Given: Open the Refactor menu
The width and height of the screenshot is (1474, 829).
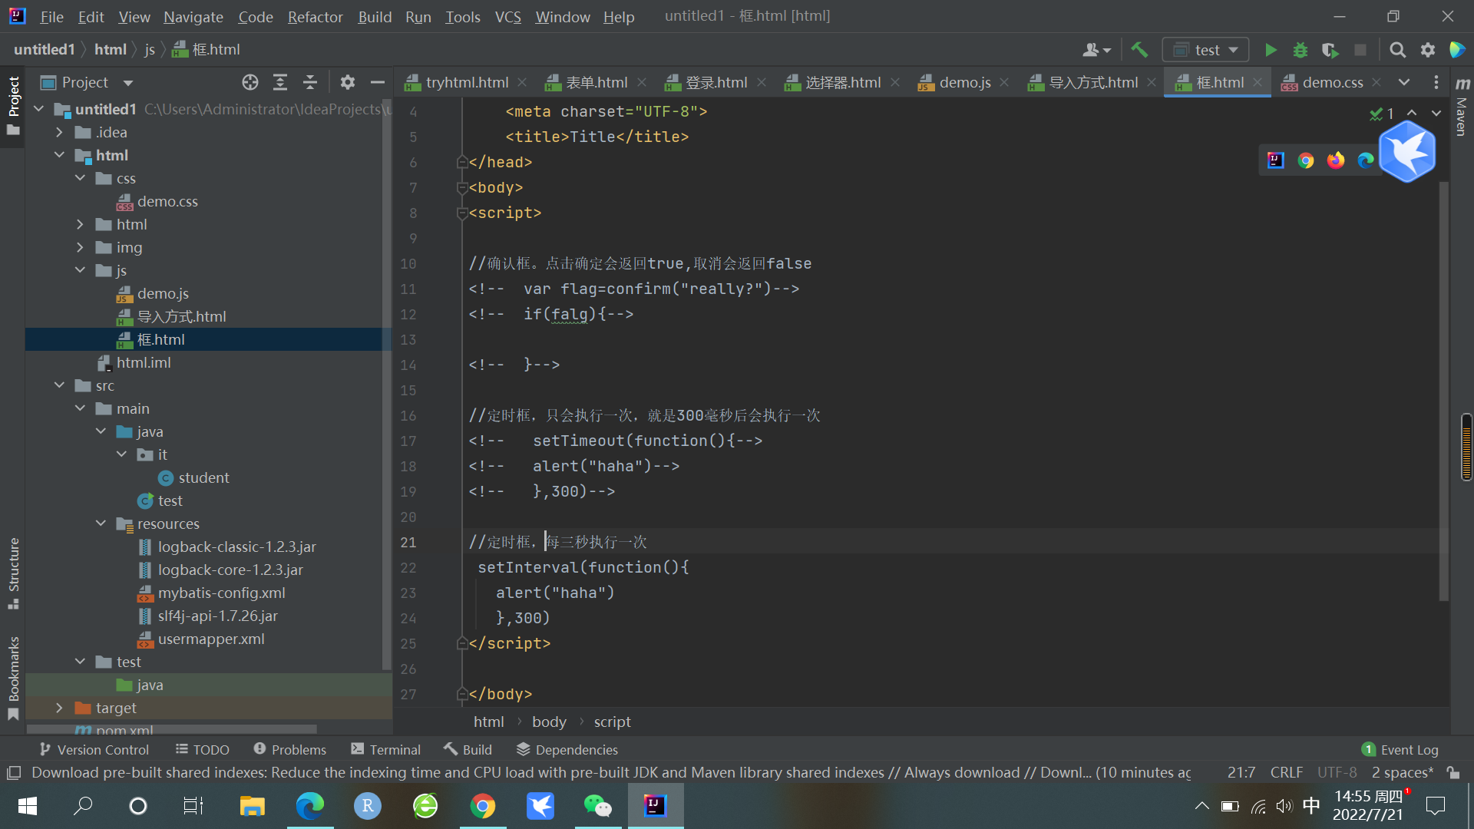Looking at the screenshot, I should (x=315, y=16).
